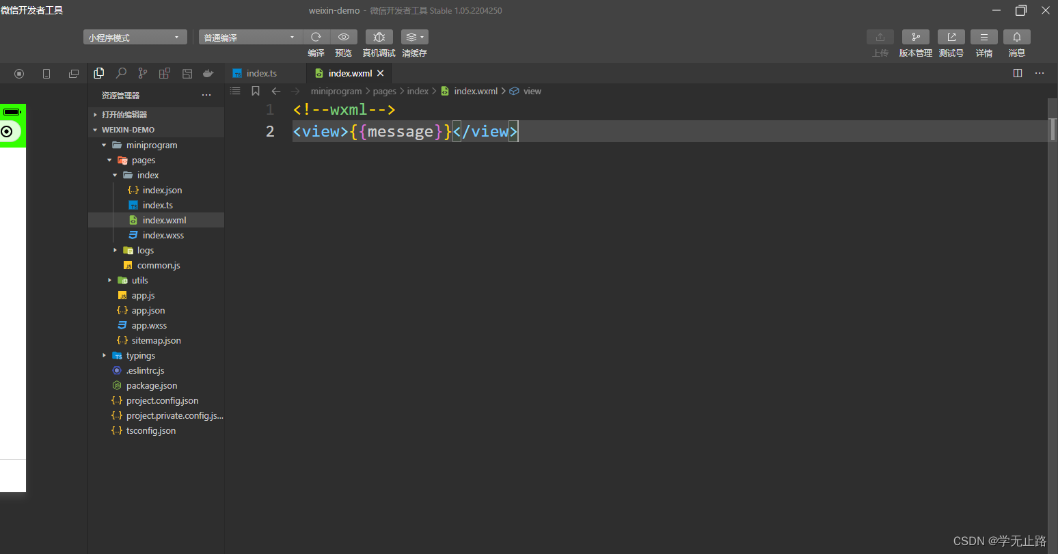Viewport: 1058px width, 554px height.
Task: Click the simulator capsule record button
Action: coord(8,131)
